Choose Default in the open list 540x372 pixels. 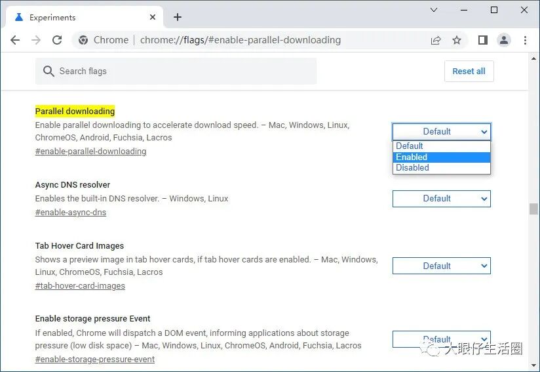tap(442, 146)
